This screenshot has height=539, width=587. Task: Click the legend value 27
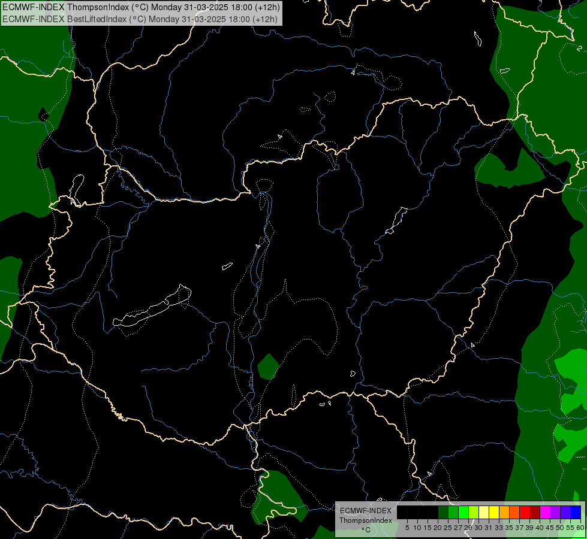(458, 528)
